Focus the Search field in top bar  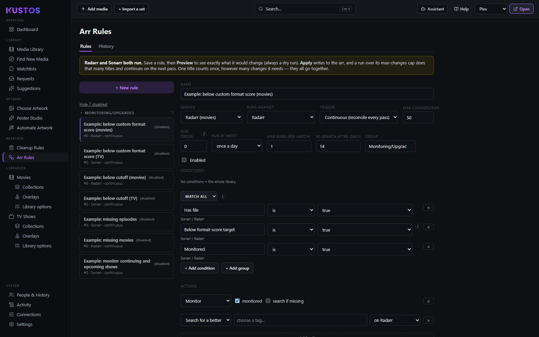pyautogui.click(x=305, y=9)
